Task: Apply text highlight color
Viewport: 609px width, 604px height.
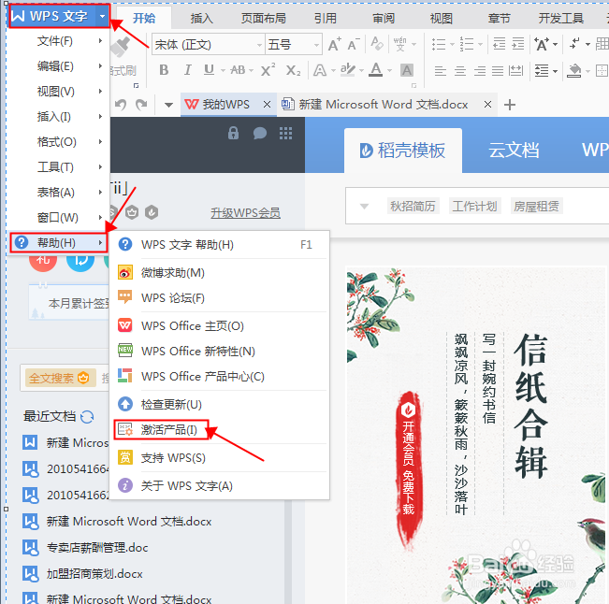Action: coord(347,70)
